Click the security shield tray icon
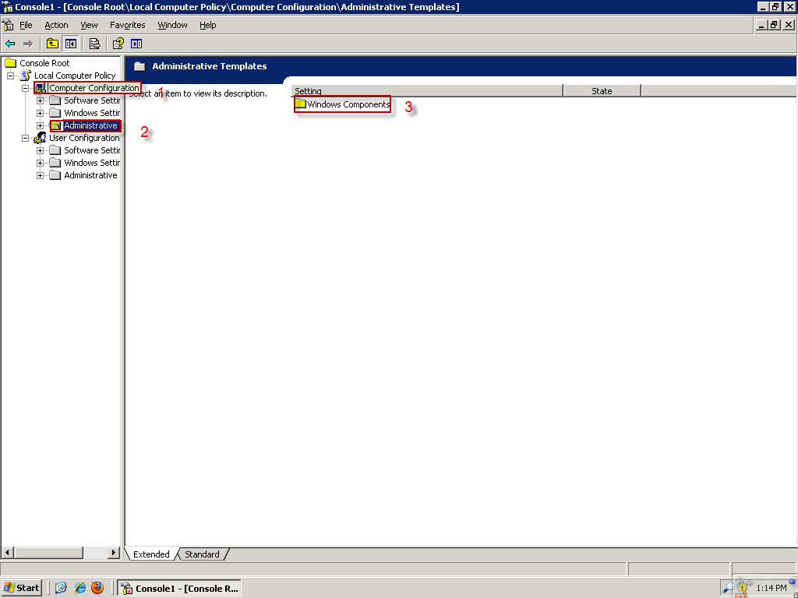Viewport: 798px width, 598px height. (x=743, y=588)
